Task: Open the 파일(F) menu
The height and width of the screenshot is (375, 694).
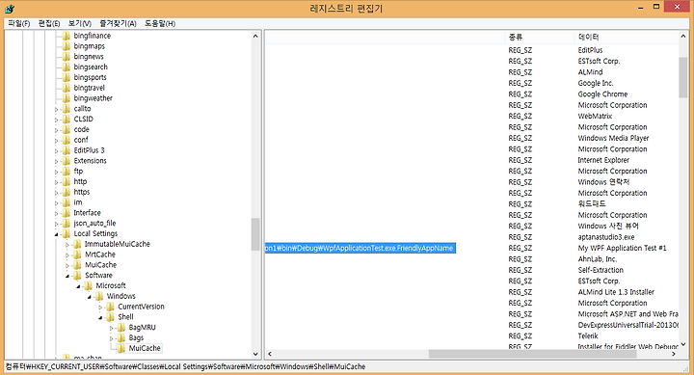Action: [x=18, y=23]
